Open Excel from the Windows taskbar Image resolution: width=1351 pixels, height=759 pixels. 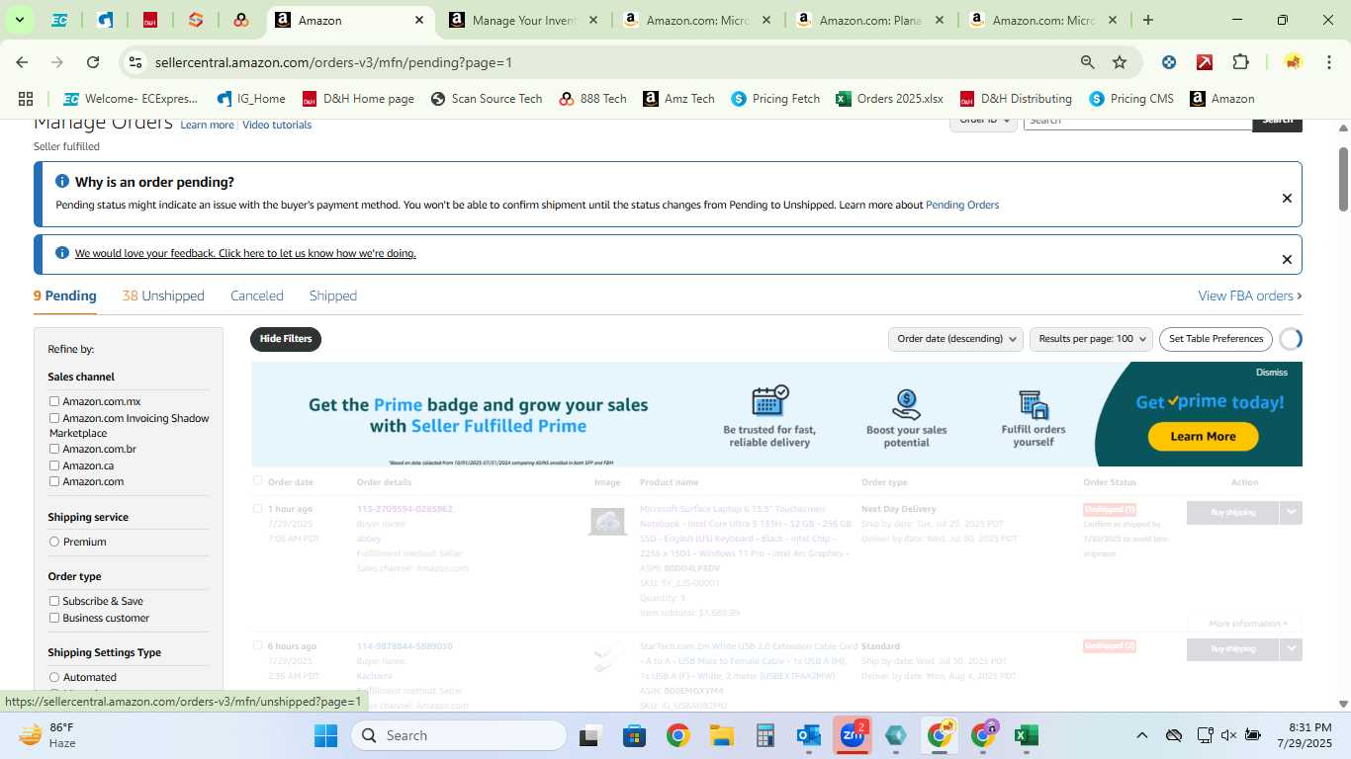coord(1027,735)
